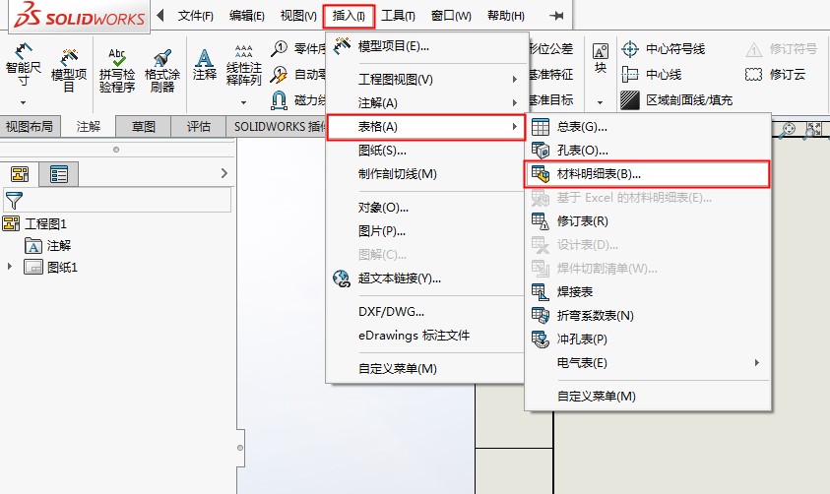Screen dimensions: 830x494
Task: Select the Center Mark (中心符号线) tool
Action: 663,49
